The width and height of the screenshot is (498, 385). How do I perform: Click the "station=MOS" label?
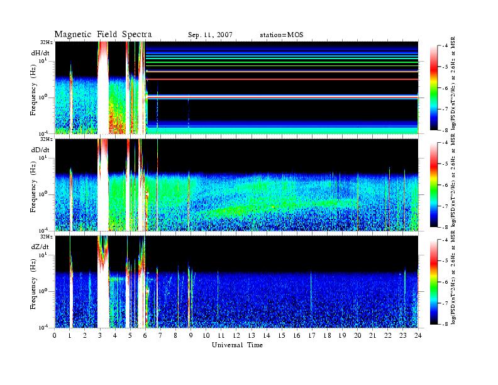pyautogui.click(x=282, y=35)
